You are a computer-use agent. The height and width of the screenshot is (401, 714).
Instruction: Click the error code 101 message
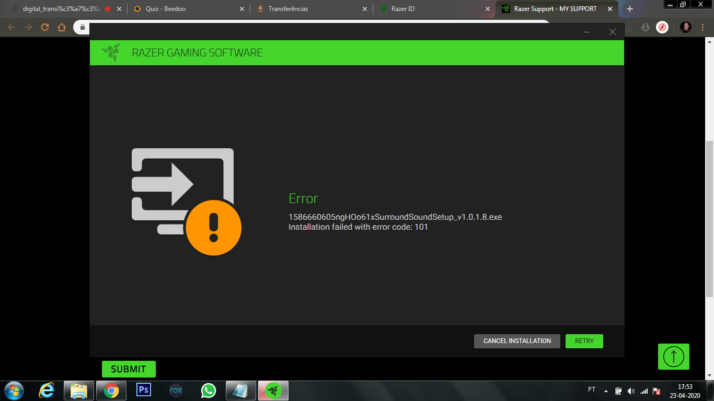358,227
